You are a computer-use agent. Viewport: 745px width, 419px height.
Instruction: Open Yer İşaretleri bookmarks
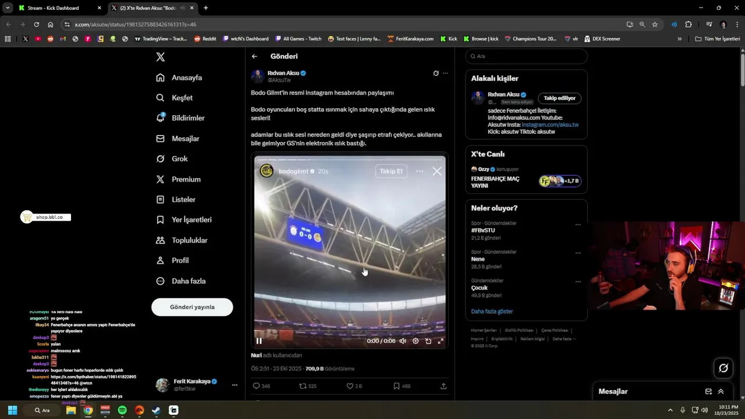[x=184, y=220]
